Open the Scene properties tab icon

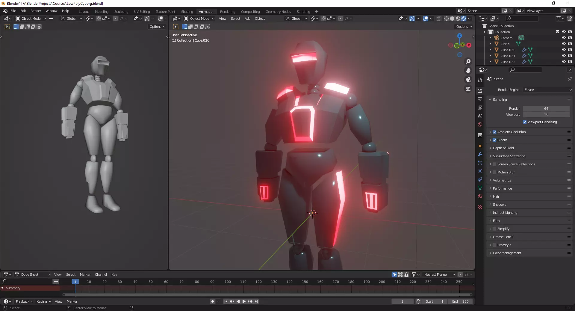[x=480, y=116]
